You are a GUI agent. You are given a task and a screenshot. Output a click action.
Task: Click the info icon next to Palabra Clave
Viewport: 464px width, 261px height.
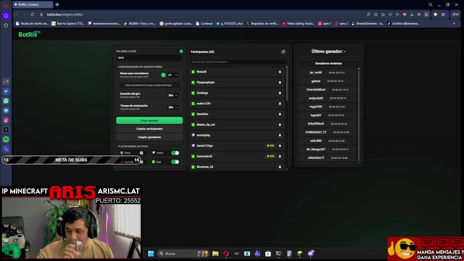tap(181, 51)
